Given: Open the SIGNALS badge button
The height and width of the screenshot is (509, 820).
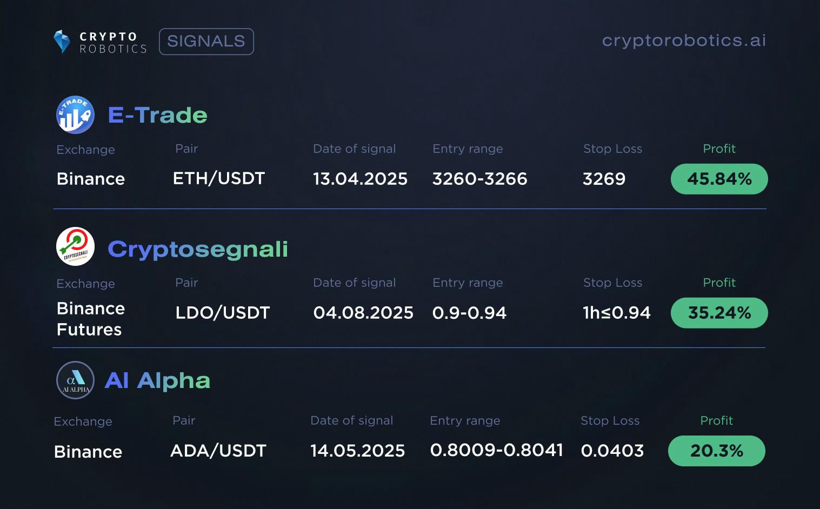Looking at the screenshot, I should pos(206,42).
